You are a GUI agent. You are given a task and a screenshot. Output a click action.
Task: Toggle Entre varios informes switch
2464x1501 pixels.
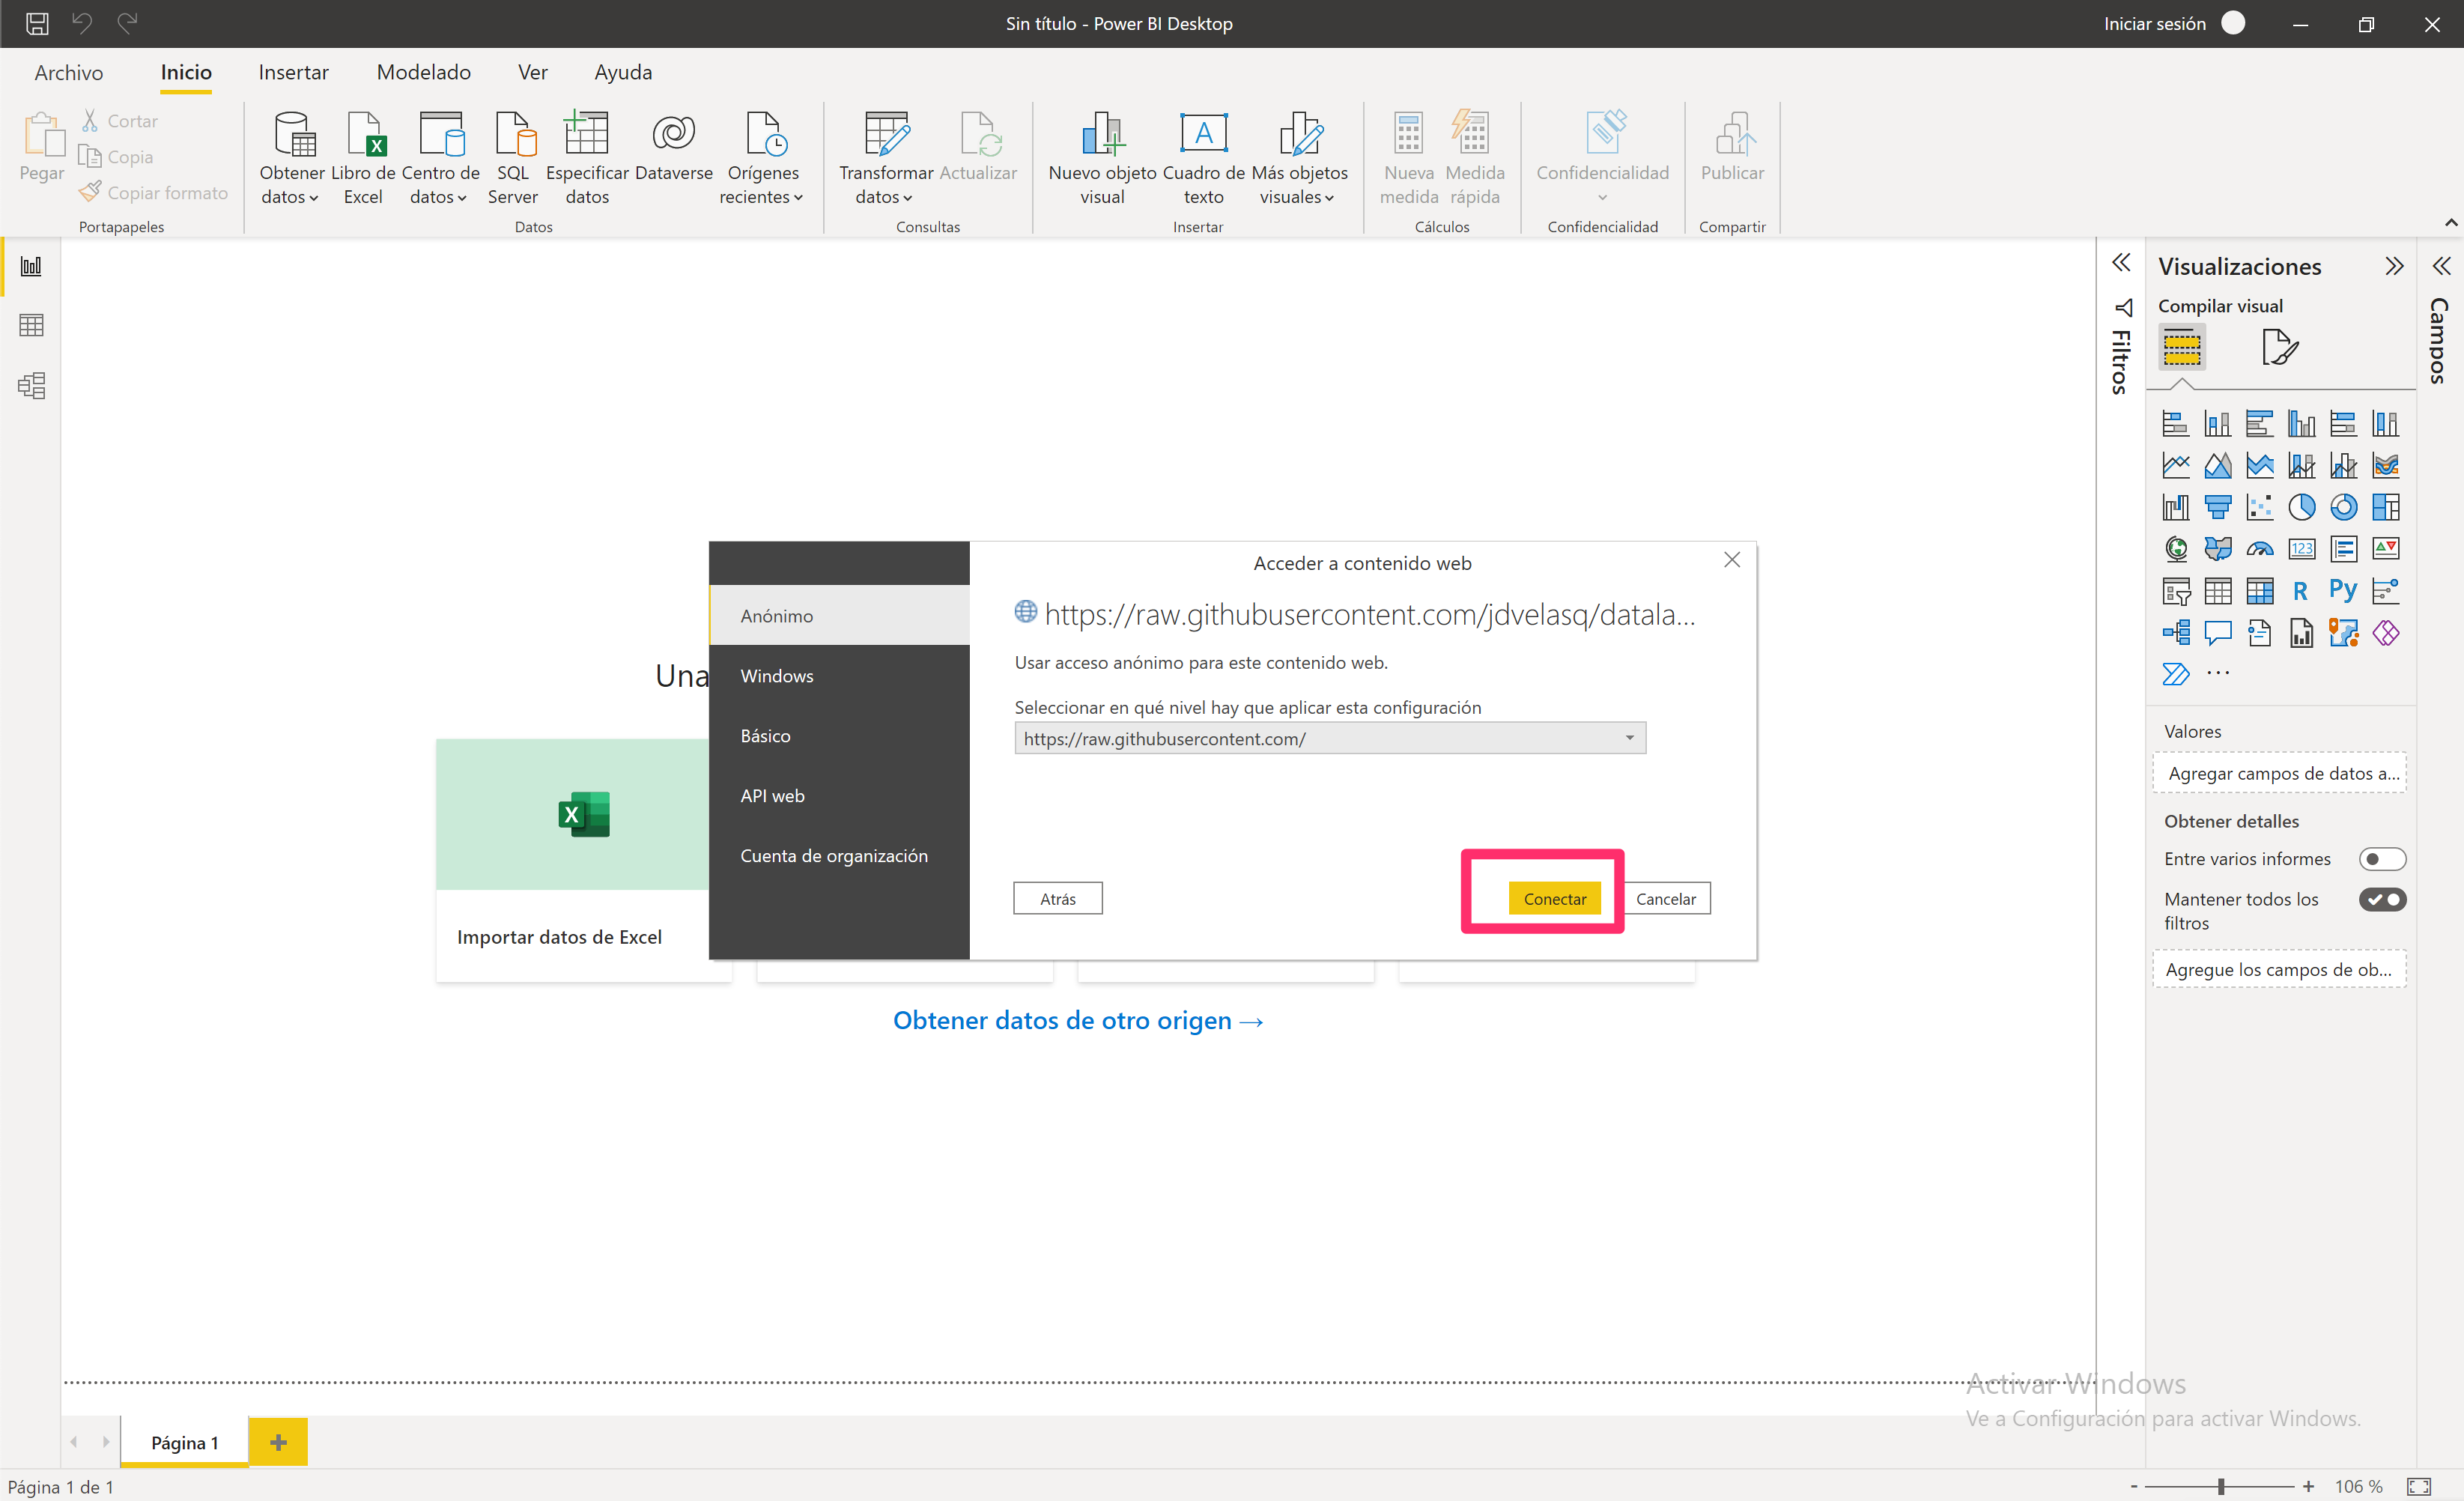2382,859
